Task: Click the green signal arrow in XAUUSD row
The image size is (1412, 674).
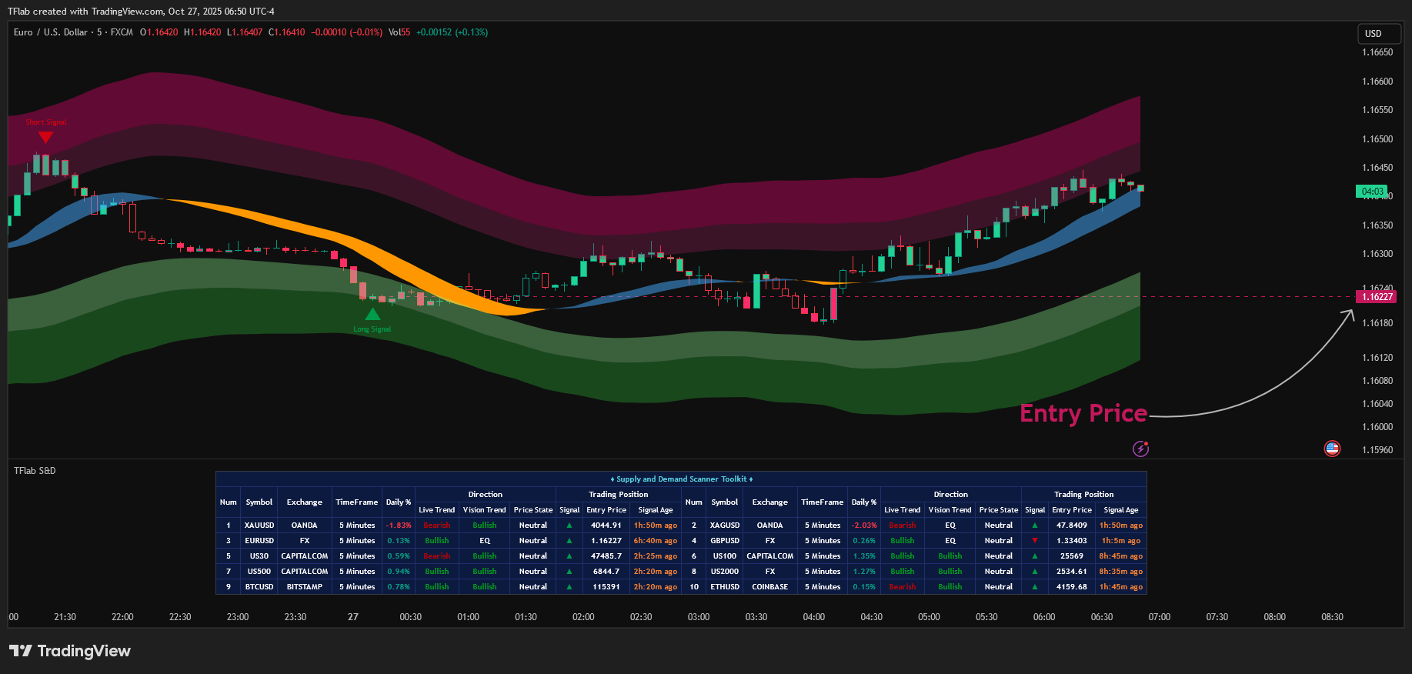Action: tap(569, 526)
